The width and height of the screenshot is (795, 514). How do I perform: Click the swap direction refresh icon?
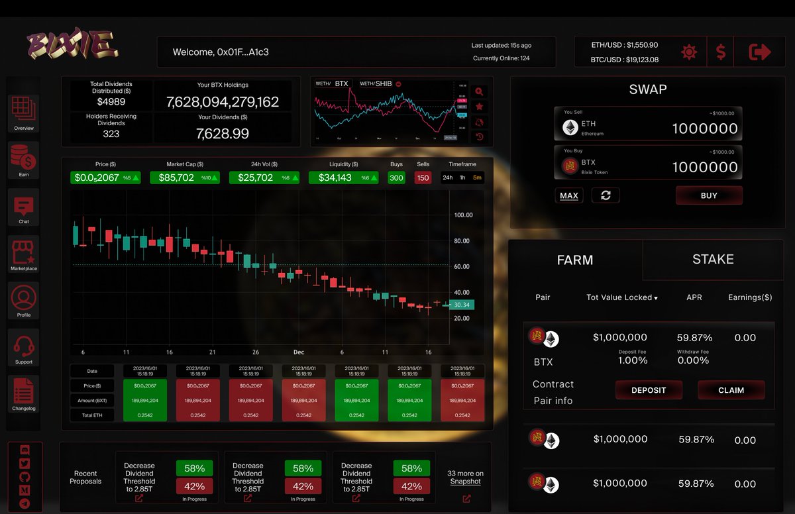tap(606, 195)
